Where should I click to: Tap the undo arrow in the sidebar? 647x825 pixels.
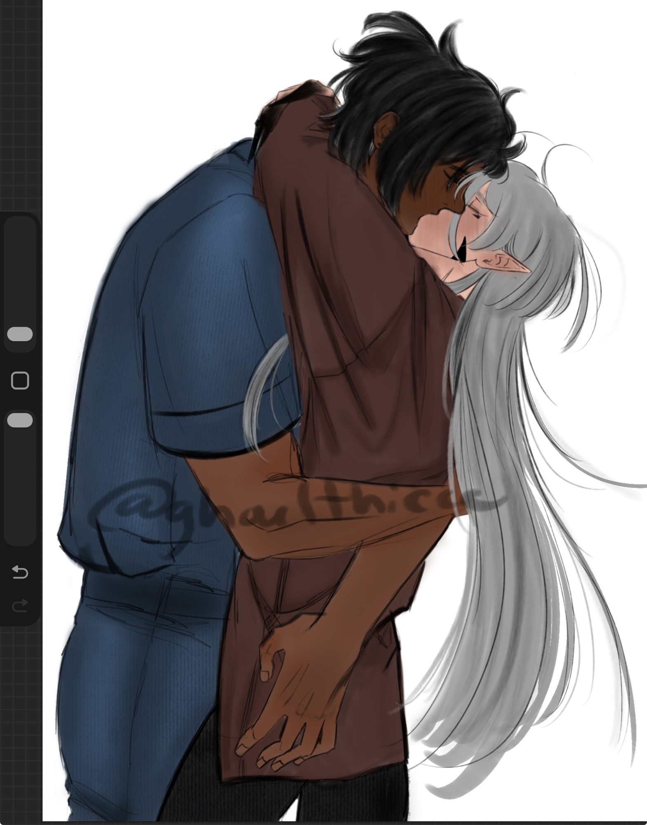pos(20,572)
